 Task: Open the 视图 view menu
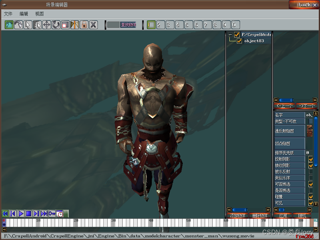[x=39, y=14]
